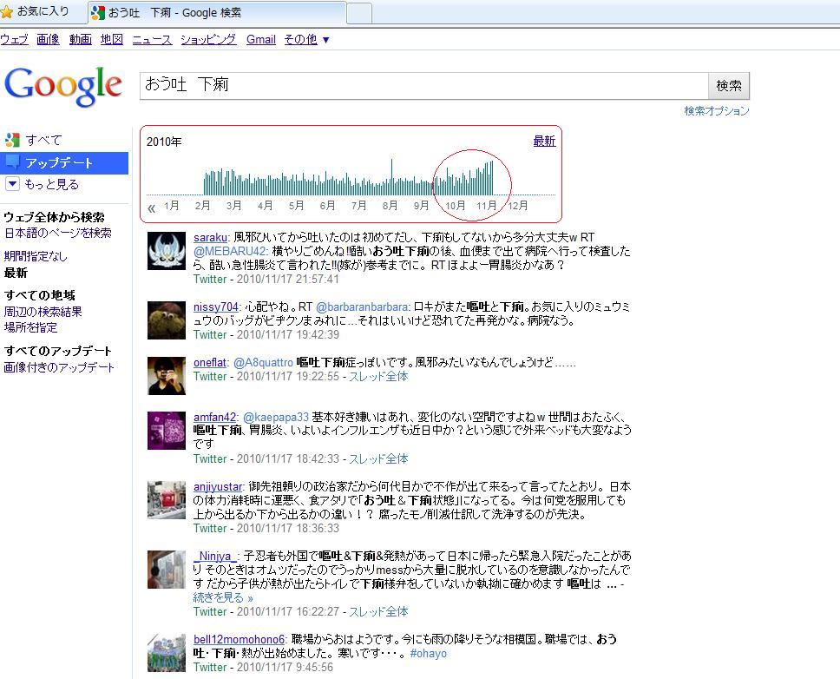840x679 pixels.
Task: Select 期間指定なし time filter
Action: (x=36, y=256)
